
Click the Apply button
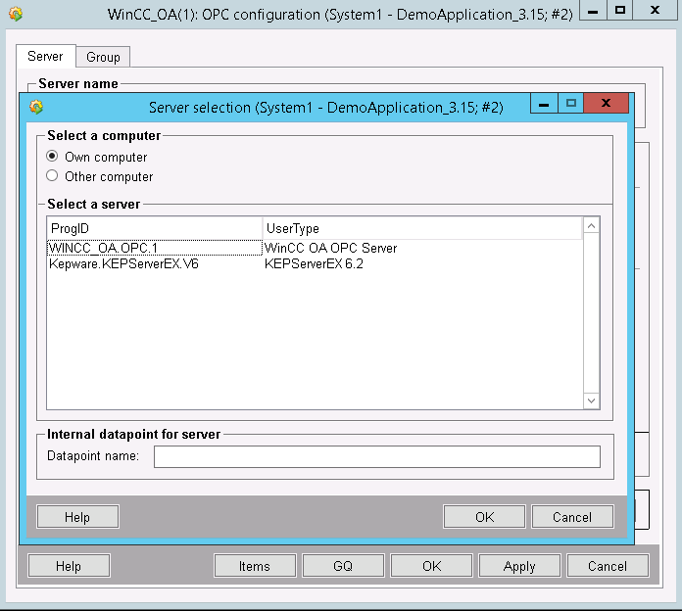[519, 565]
